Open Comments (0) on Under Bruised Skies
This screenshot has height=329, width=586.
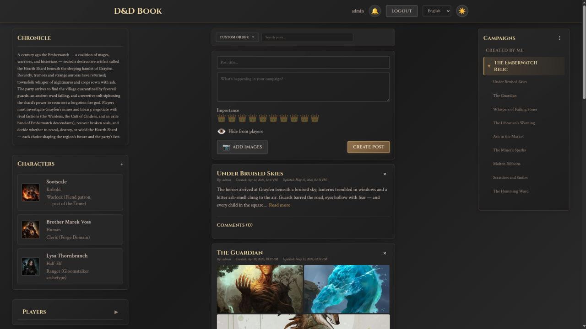(234, 225)
